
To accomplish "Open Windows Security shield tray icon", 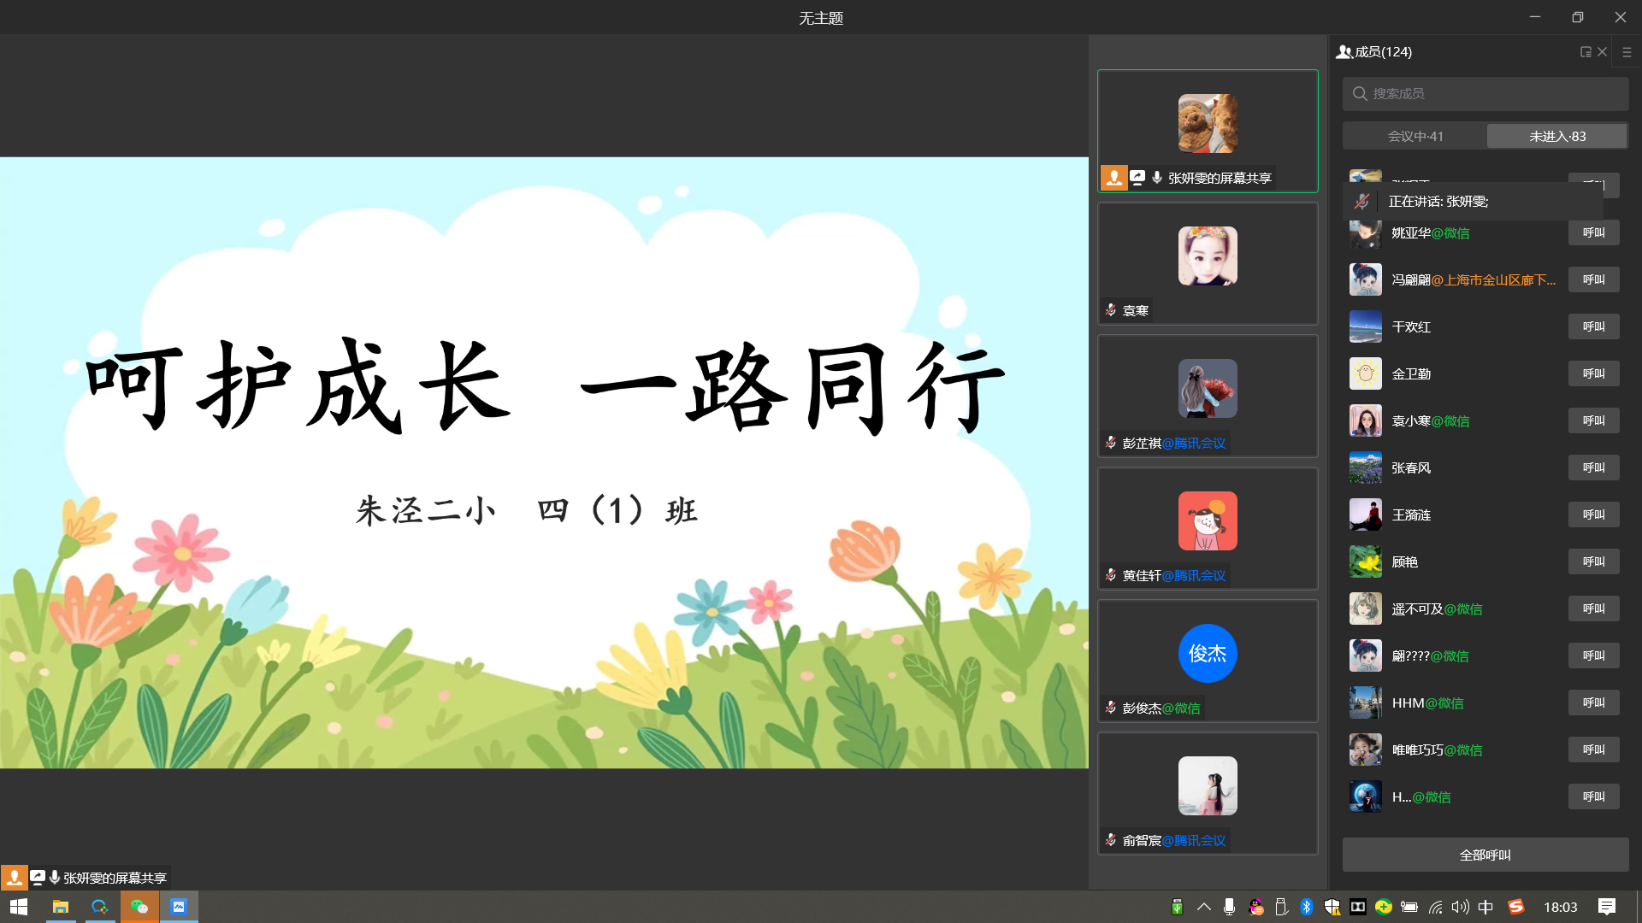I will pos(1332,907).
